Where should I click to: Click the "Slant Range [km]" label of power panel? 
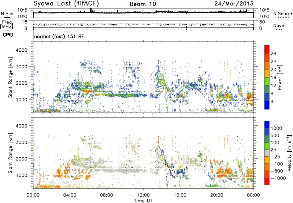tap(10, 77)
